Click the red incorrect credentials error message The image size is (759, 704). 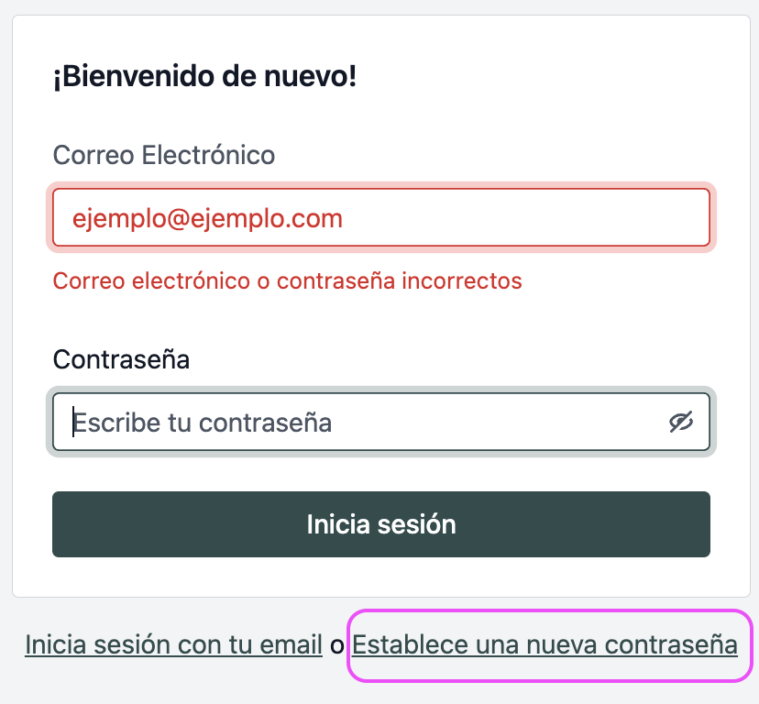287,280
